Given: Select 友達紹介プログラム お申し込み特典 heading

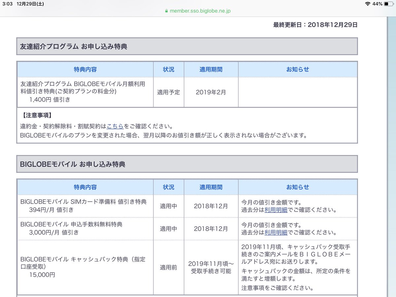Looking at the screenshot, I should pyautogui.click(x=74, y=47).
